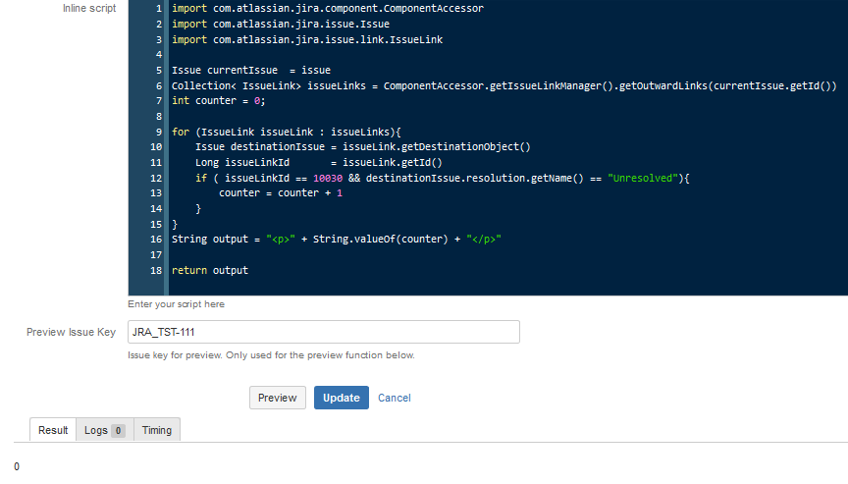Click the "Unresolved" string in the code

[643, 178]
